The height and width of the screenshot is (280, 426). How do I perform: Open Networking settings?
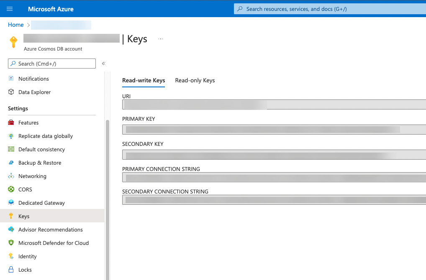(x=32, y=176)
